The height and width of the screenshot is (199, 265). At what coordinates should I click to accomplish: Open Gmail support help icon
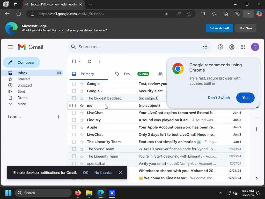[x=220, y=47]
